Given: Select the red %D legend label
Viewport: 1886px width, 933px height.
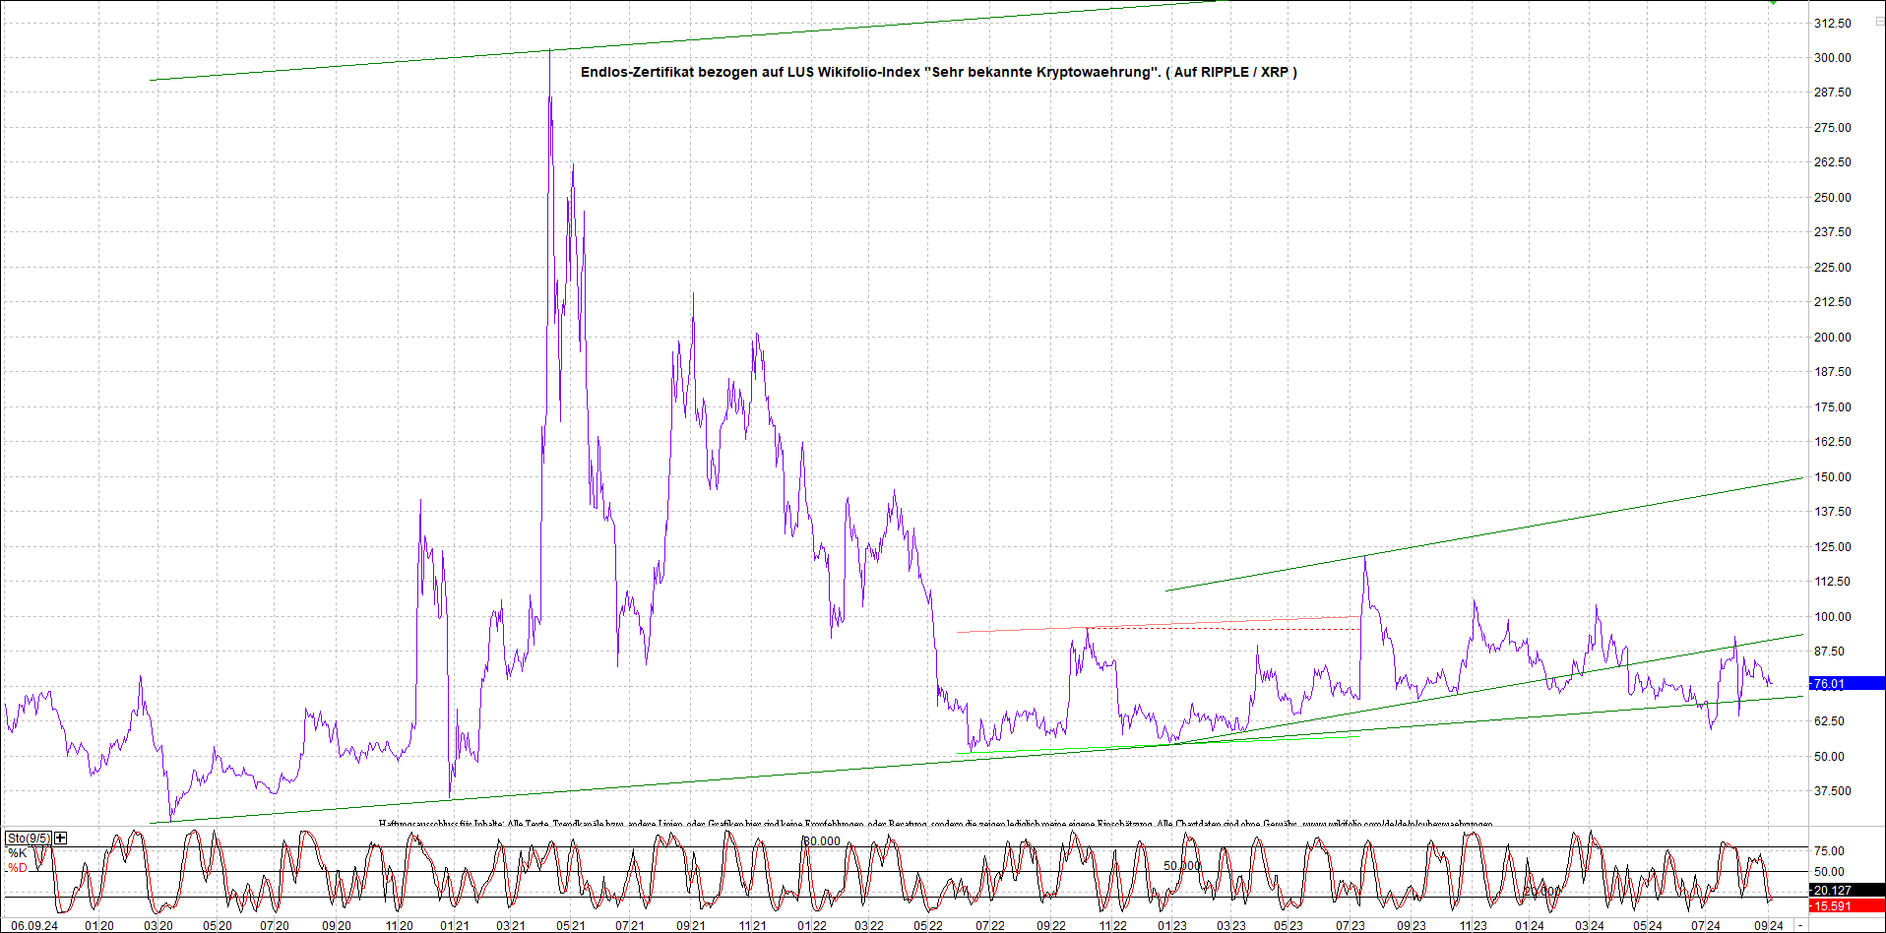Looking at the screenshot, I should click(x=18, y=867).
